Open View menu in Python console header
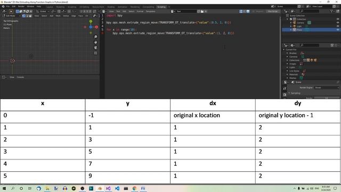 coord(12,77)
